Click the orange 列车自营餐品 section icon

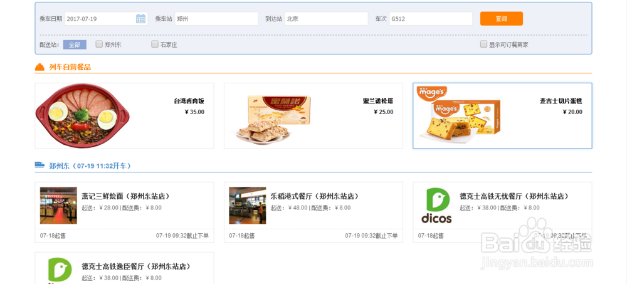pos(40,67)
